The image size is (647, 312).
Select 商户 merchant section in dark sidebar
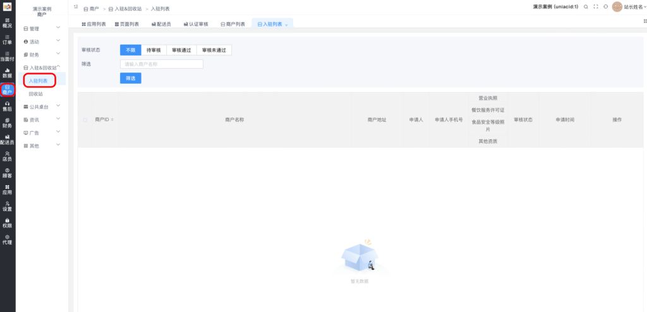[x=8, y=90]
